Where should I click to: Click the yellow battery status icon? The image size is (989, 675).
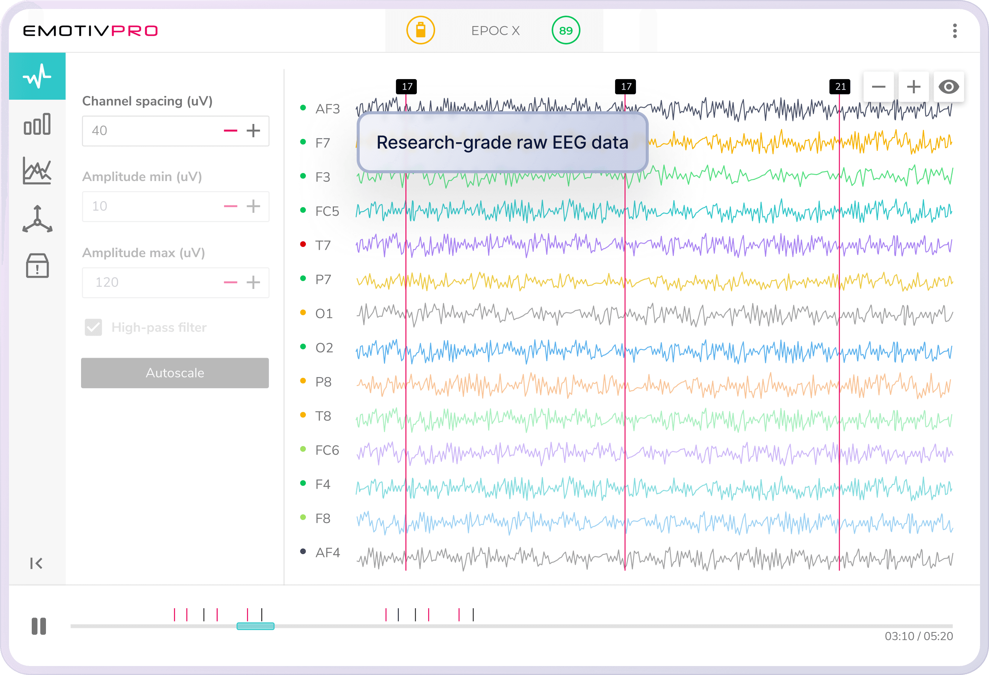tap(421, 31)
